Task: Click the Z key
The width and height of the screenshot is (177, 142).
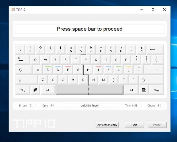Action: click(43, 80)
